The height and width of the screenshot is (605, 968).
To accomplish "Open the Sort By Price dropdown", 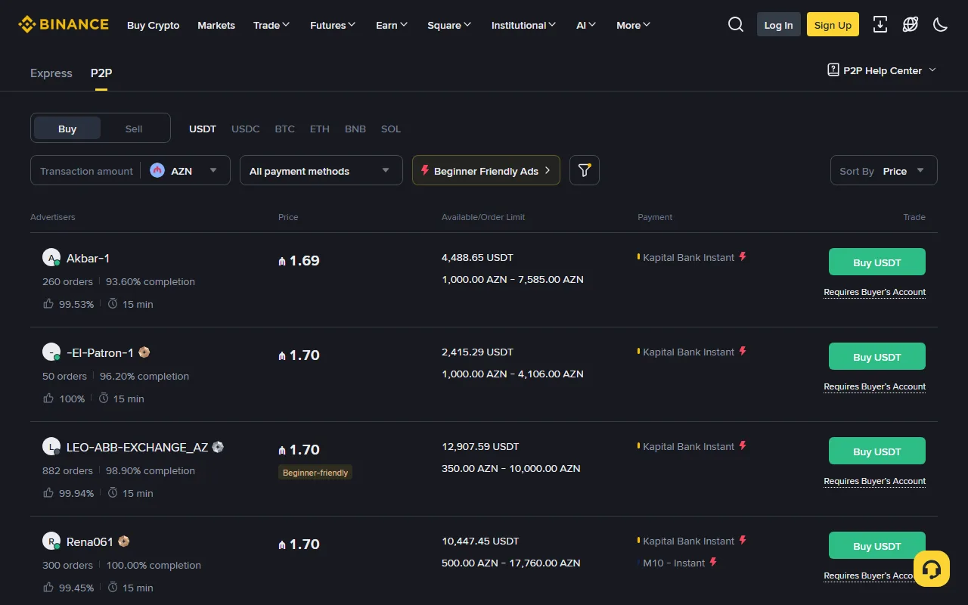I will [x=883, y=170].
